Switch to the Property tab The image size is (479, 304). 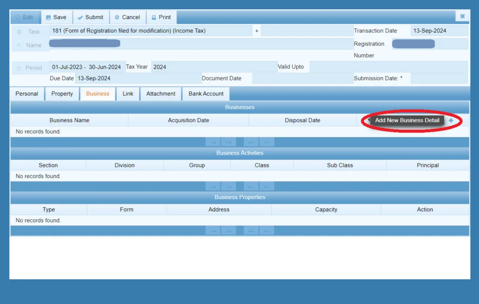click(x=62, y=93)
